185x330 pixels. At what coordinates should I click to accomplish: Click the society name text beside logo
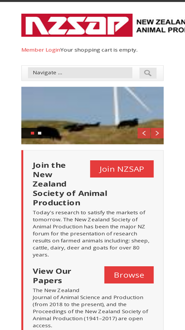tap(160, 26)
